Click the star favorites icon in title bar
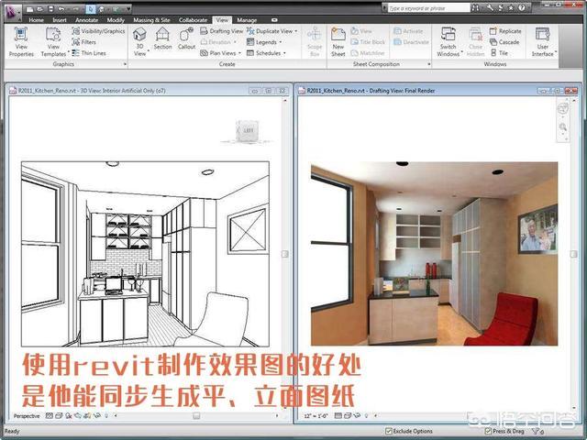The image size is (587, 440). point(511,8)
